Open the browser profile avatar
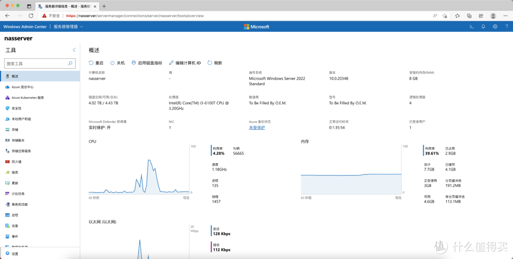The image size is (513, 259). [493, 16]
